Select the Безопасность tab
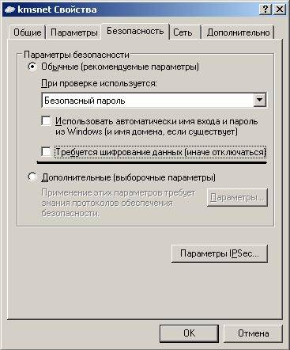The width and height of the screenshot is (290, 350). (135, 31)
